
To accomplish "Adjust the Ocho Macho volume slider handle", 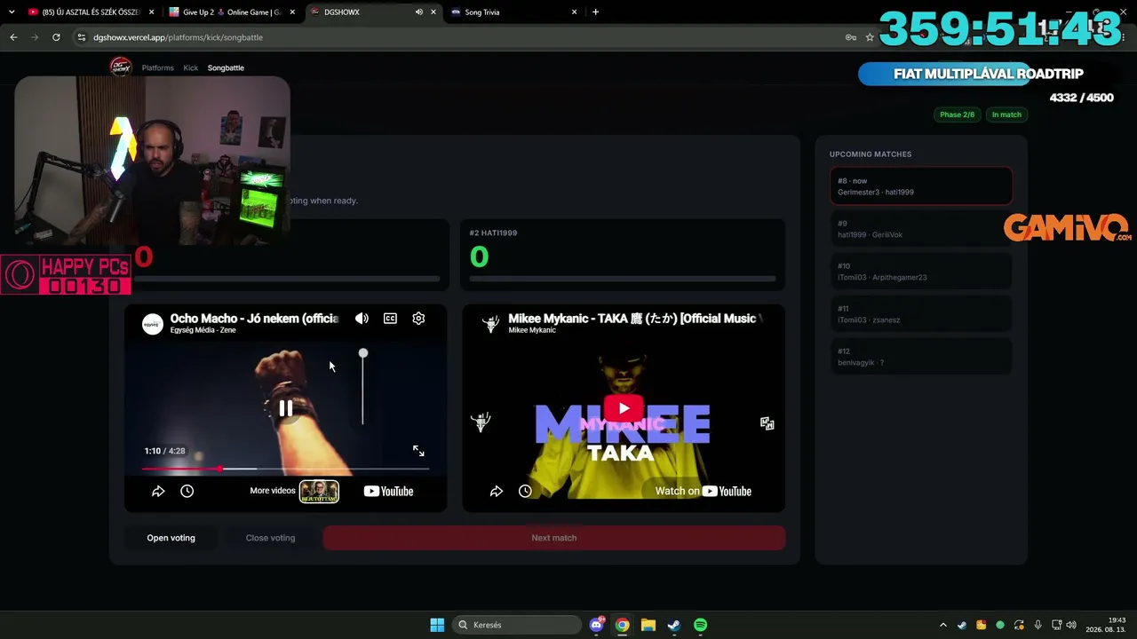I will tap(363, 353).
